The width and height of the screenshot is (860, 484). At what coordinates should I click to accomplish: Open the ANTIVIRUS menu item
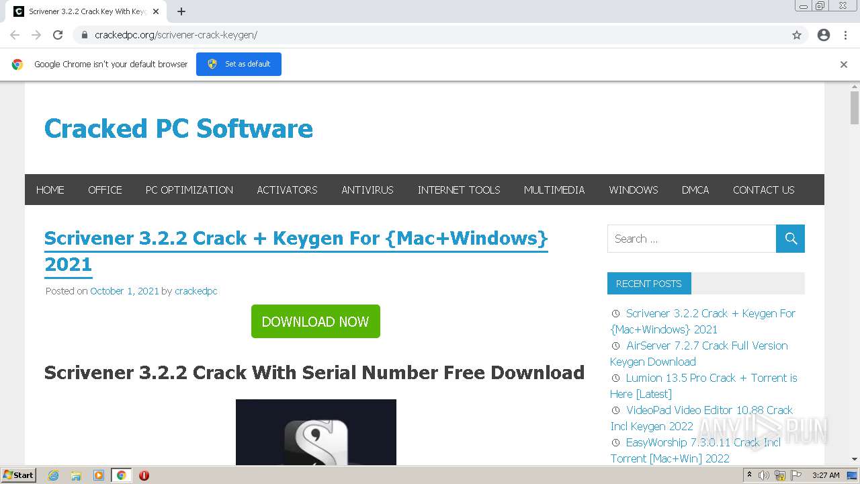(x=368, y=190)
